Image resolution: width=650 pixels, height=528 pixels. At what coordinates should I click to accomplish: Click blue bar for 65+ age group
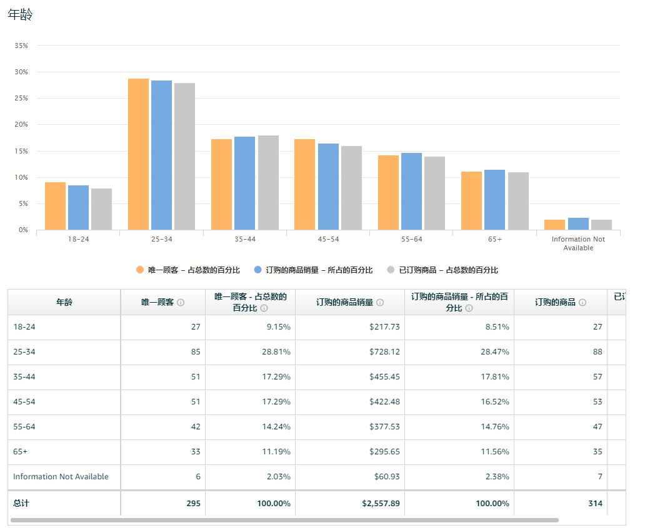pos(494,200)
